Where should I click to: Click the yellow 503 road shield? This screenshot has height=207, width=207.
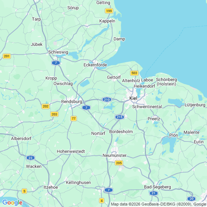pyautogui.click(x=134, y=73)
